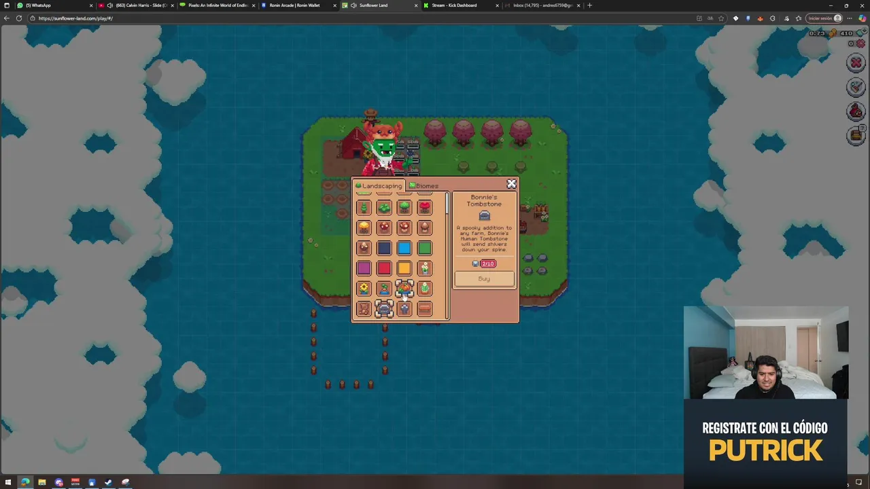
Task: Select the cross gravestone item
Action: point(404,309)
